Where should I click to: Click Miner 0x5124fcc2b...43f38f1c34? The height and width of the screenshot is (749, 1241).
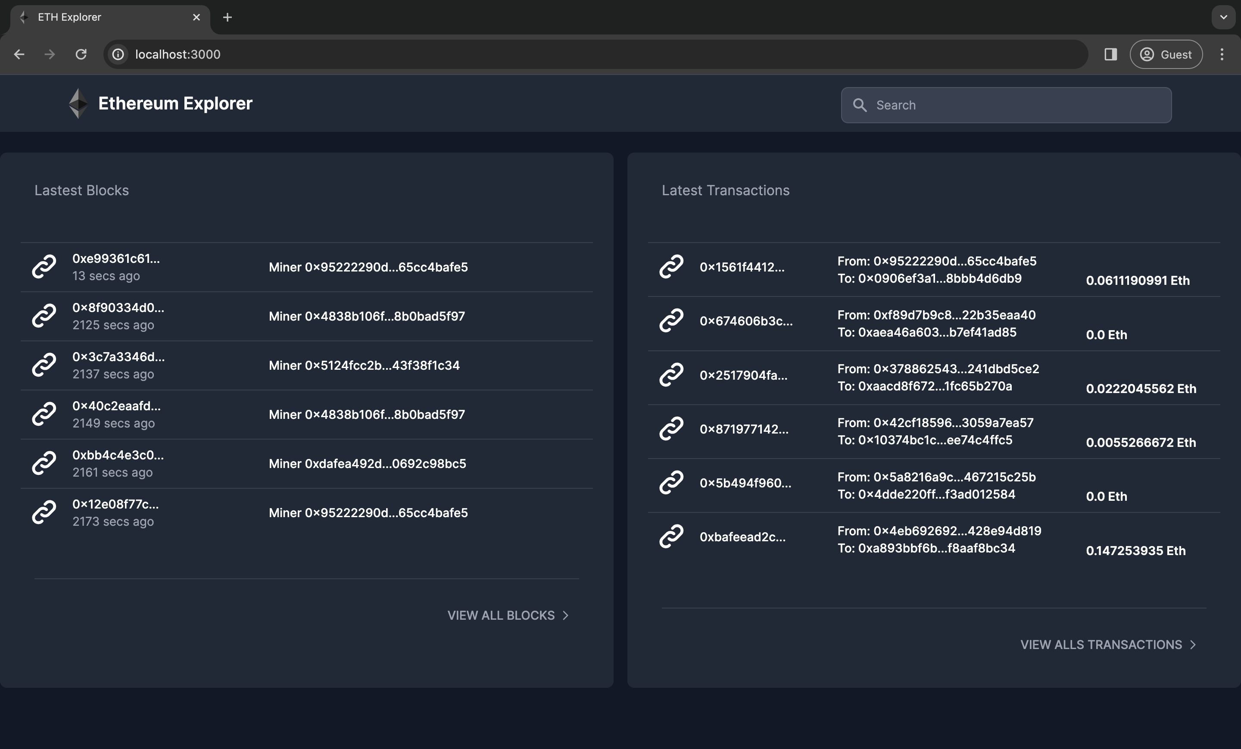click(364, 365)
